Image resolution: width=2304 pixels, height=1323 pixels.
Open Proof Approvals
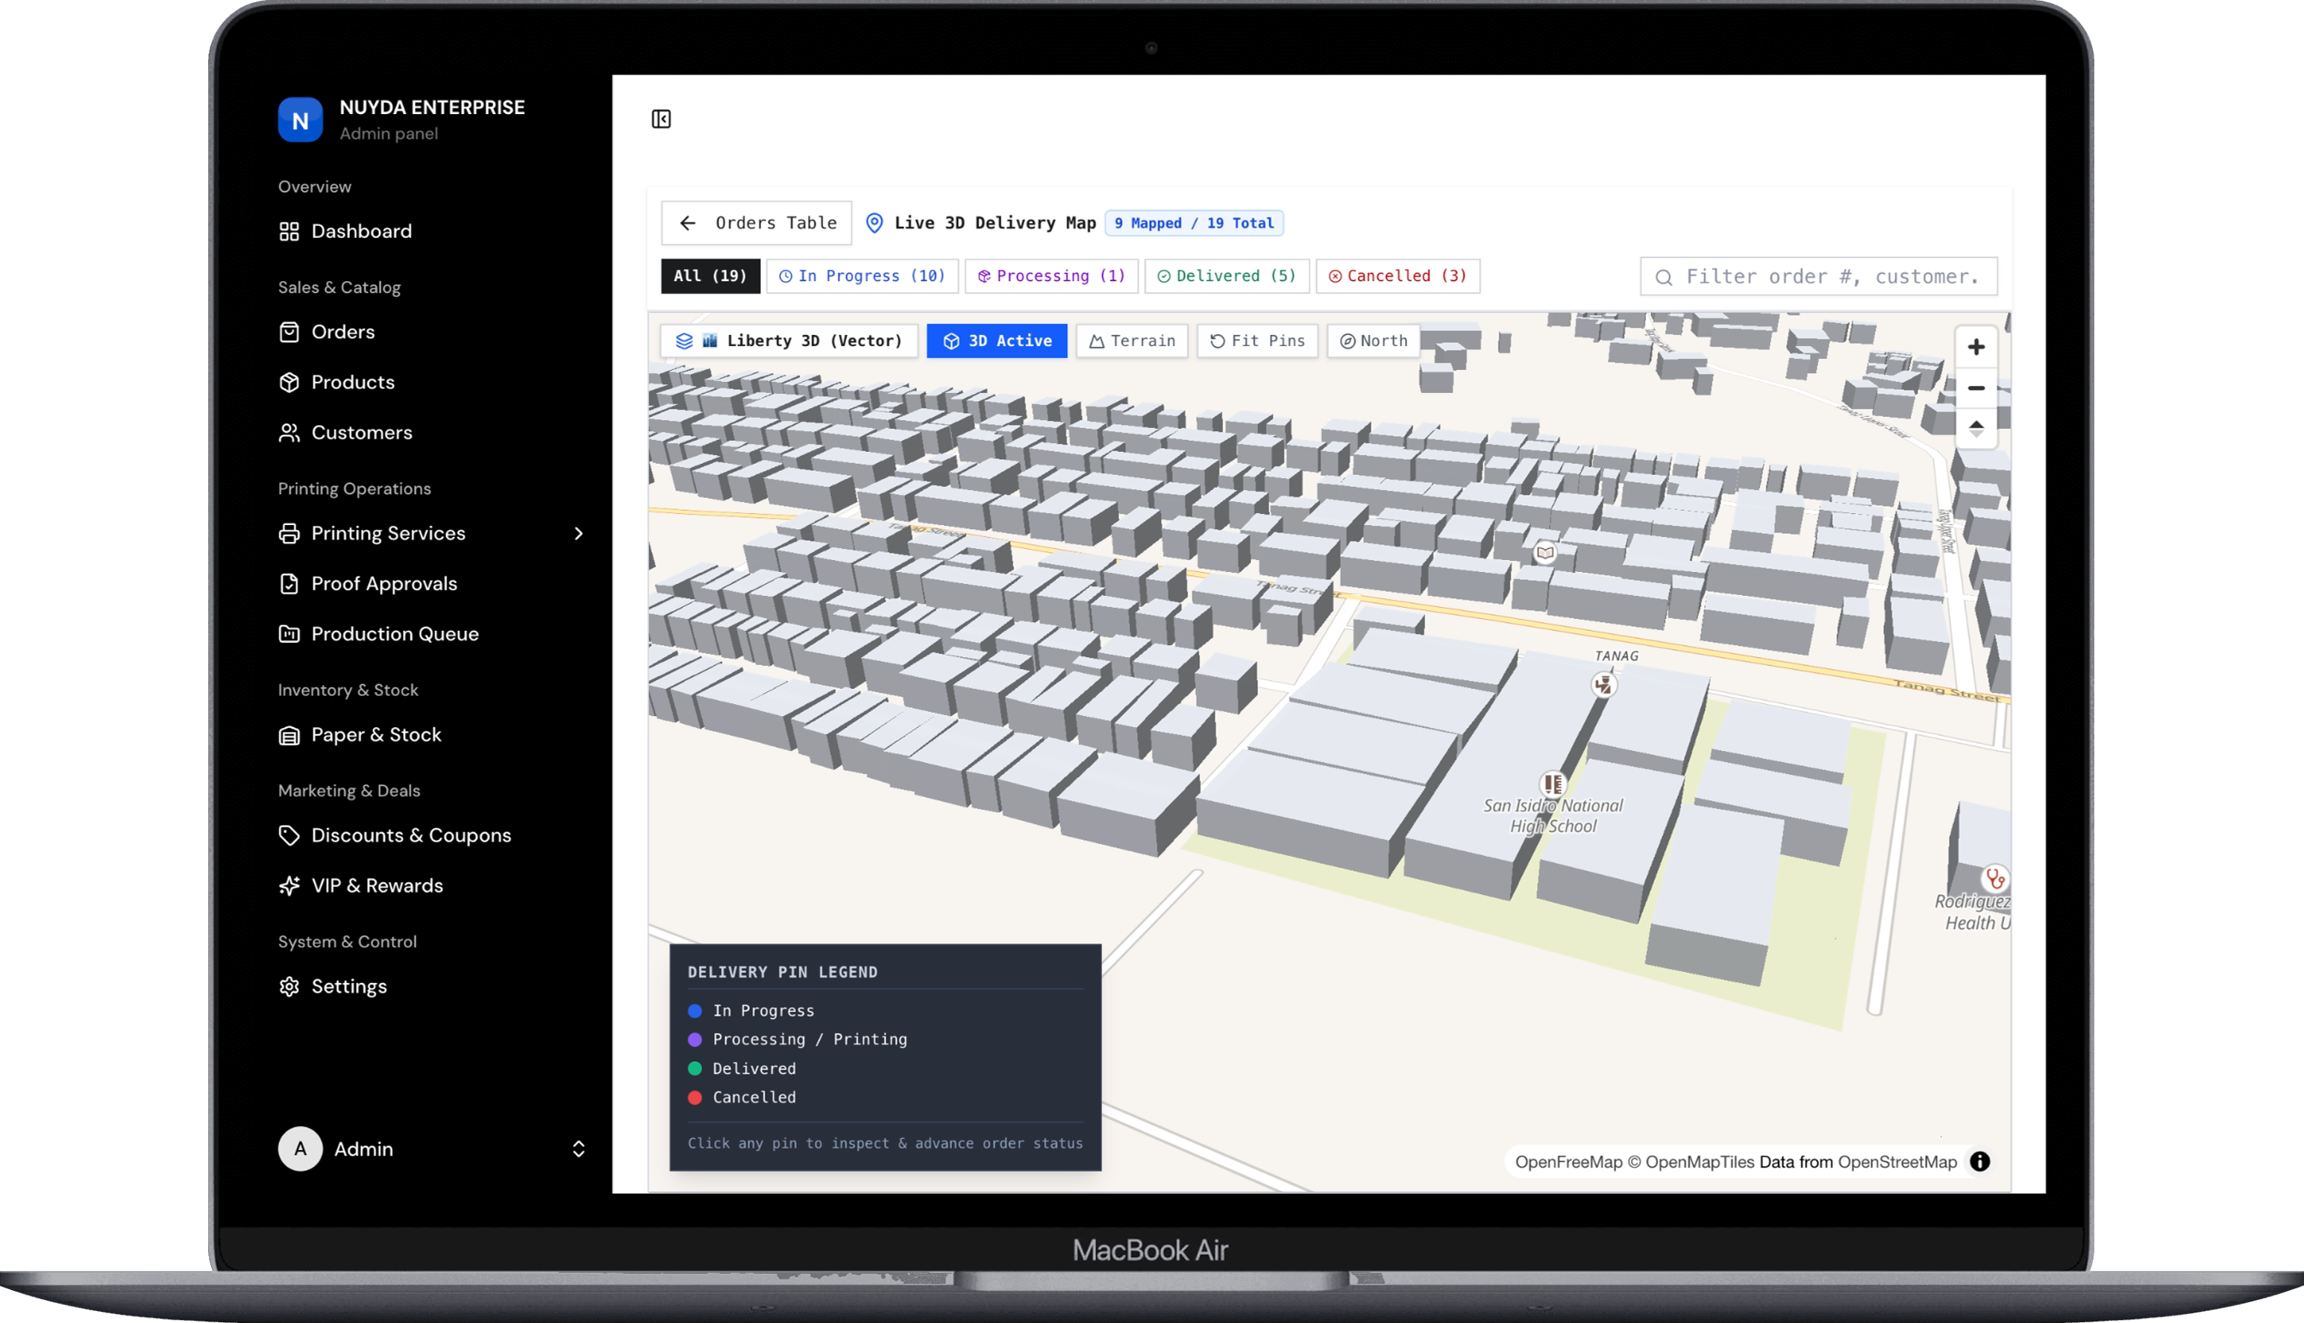[x=384, y=583]
